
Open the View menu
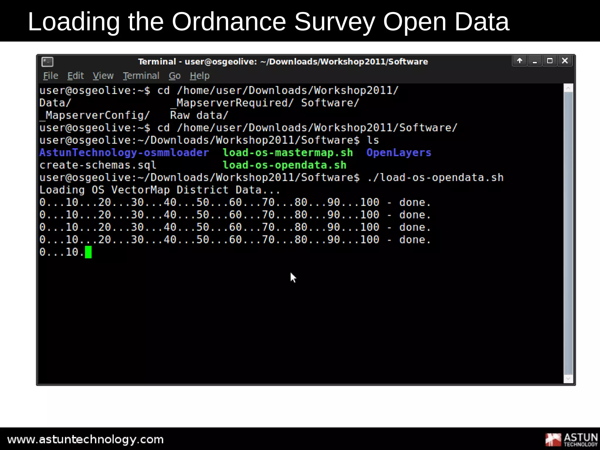pos(103,76)
